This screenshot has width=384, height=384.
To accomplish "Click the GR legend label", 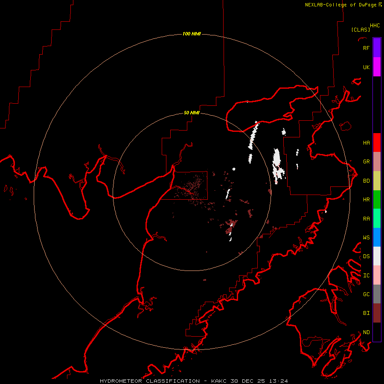I will 366,162.
